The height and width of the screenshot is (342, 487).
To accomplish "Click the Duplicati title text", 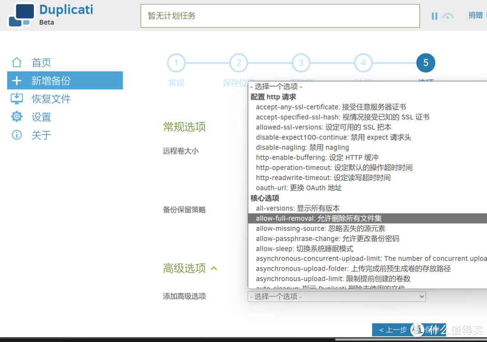I will tap(66, 9).
